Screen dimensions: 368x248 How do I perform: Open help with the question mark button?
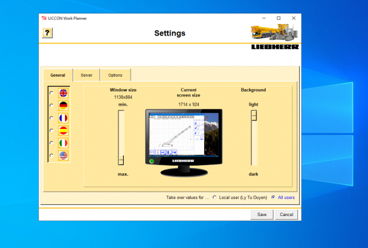pyautogui.click(x=47, y=33)
